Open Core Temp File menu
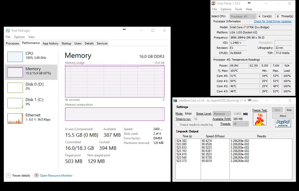 [x=215, y=9]
